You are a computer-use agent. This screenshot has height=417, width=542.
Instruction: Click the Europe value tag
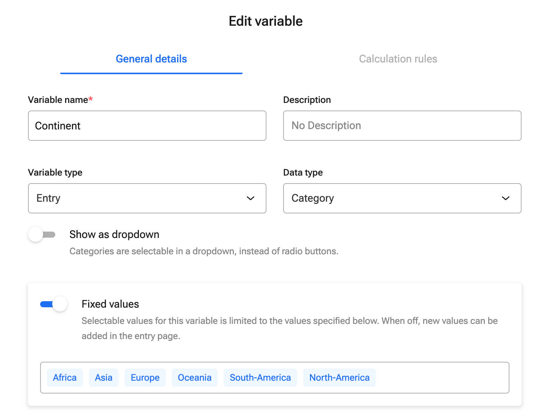(x=145, y=378)
